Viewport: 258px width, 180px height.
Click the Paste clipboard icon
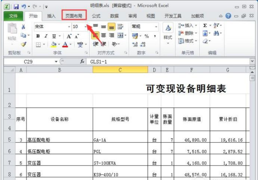pos(12,29)
